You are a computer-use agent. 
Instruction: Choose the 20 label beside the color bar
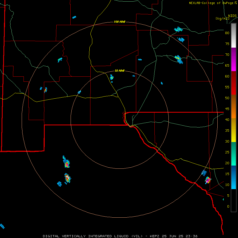tap(227, 163)
